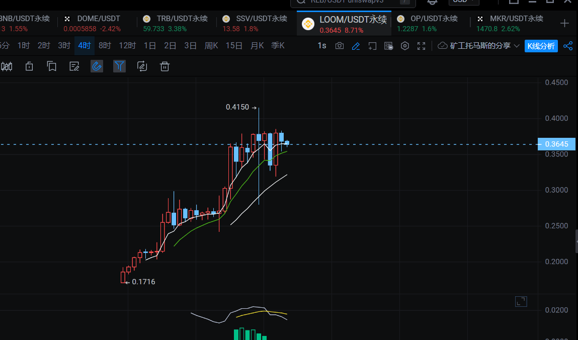Click the 0.2500 price axis label
This screenshot has height=340, width=578.
click(x=556, y=226)
